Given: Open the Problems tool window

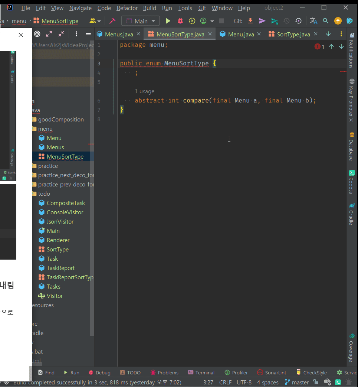Looking at the screenshot, I should click(164, 373).
